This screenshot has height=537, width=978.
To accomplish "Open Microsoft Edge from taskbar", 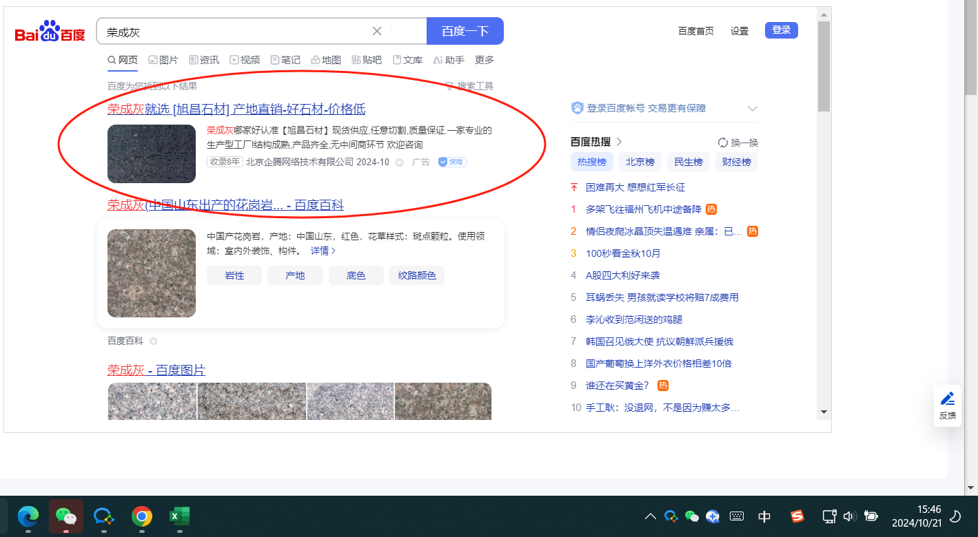I will pyautogui.click(x=28, y=516).
